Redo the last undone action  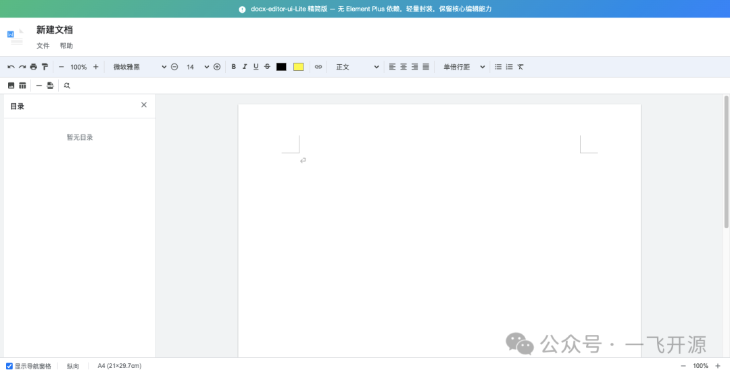click(22, 67)
